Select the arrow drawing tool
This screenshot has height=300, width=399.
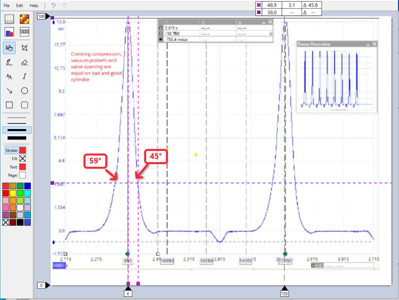9,91
